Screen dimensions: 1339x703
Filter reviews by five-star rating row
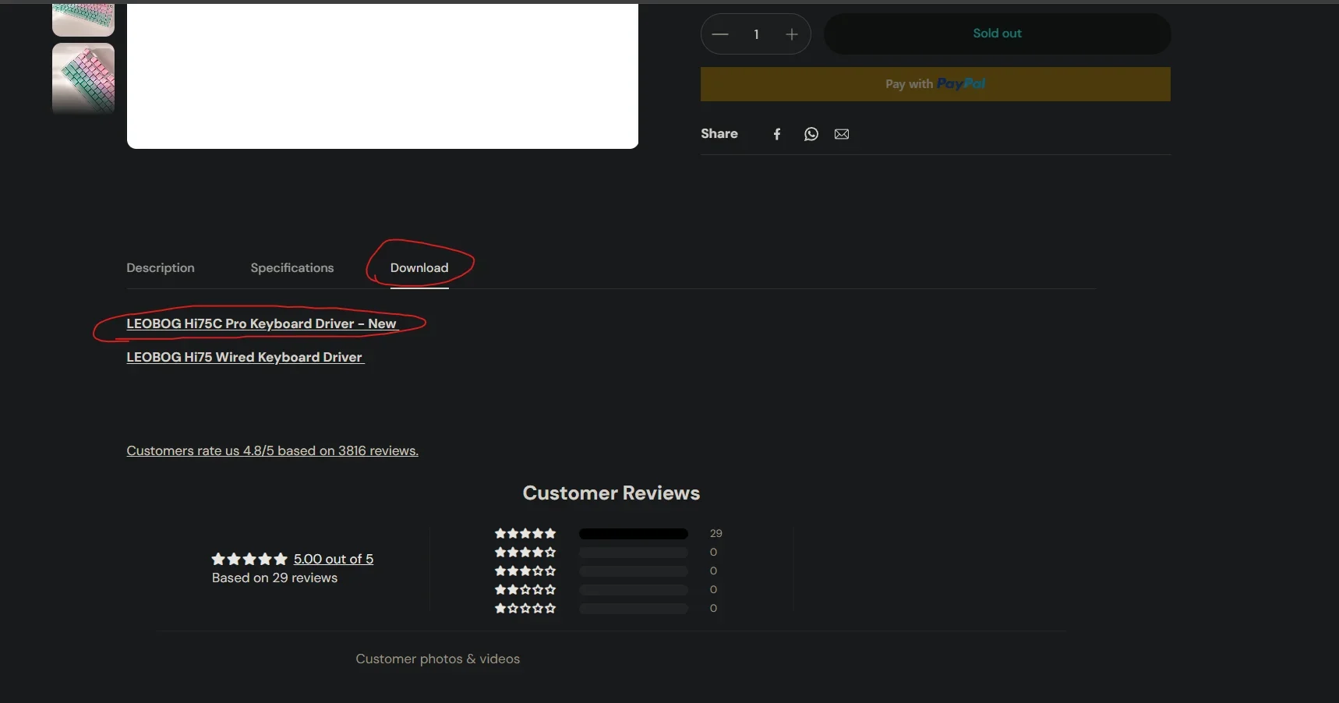(x=609, y=534)
